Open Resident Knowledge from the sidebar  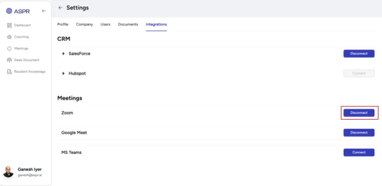30,72
